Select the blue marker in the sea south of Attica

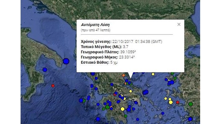pyautogui.click(x=138, y=119)
